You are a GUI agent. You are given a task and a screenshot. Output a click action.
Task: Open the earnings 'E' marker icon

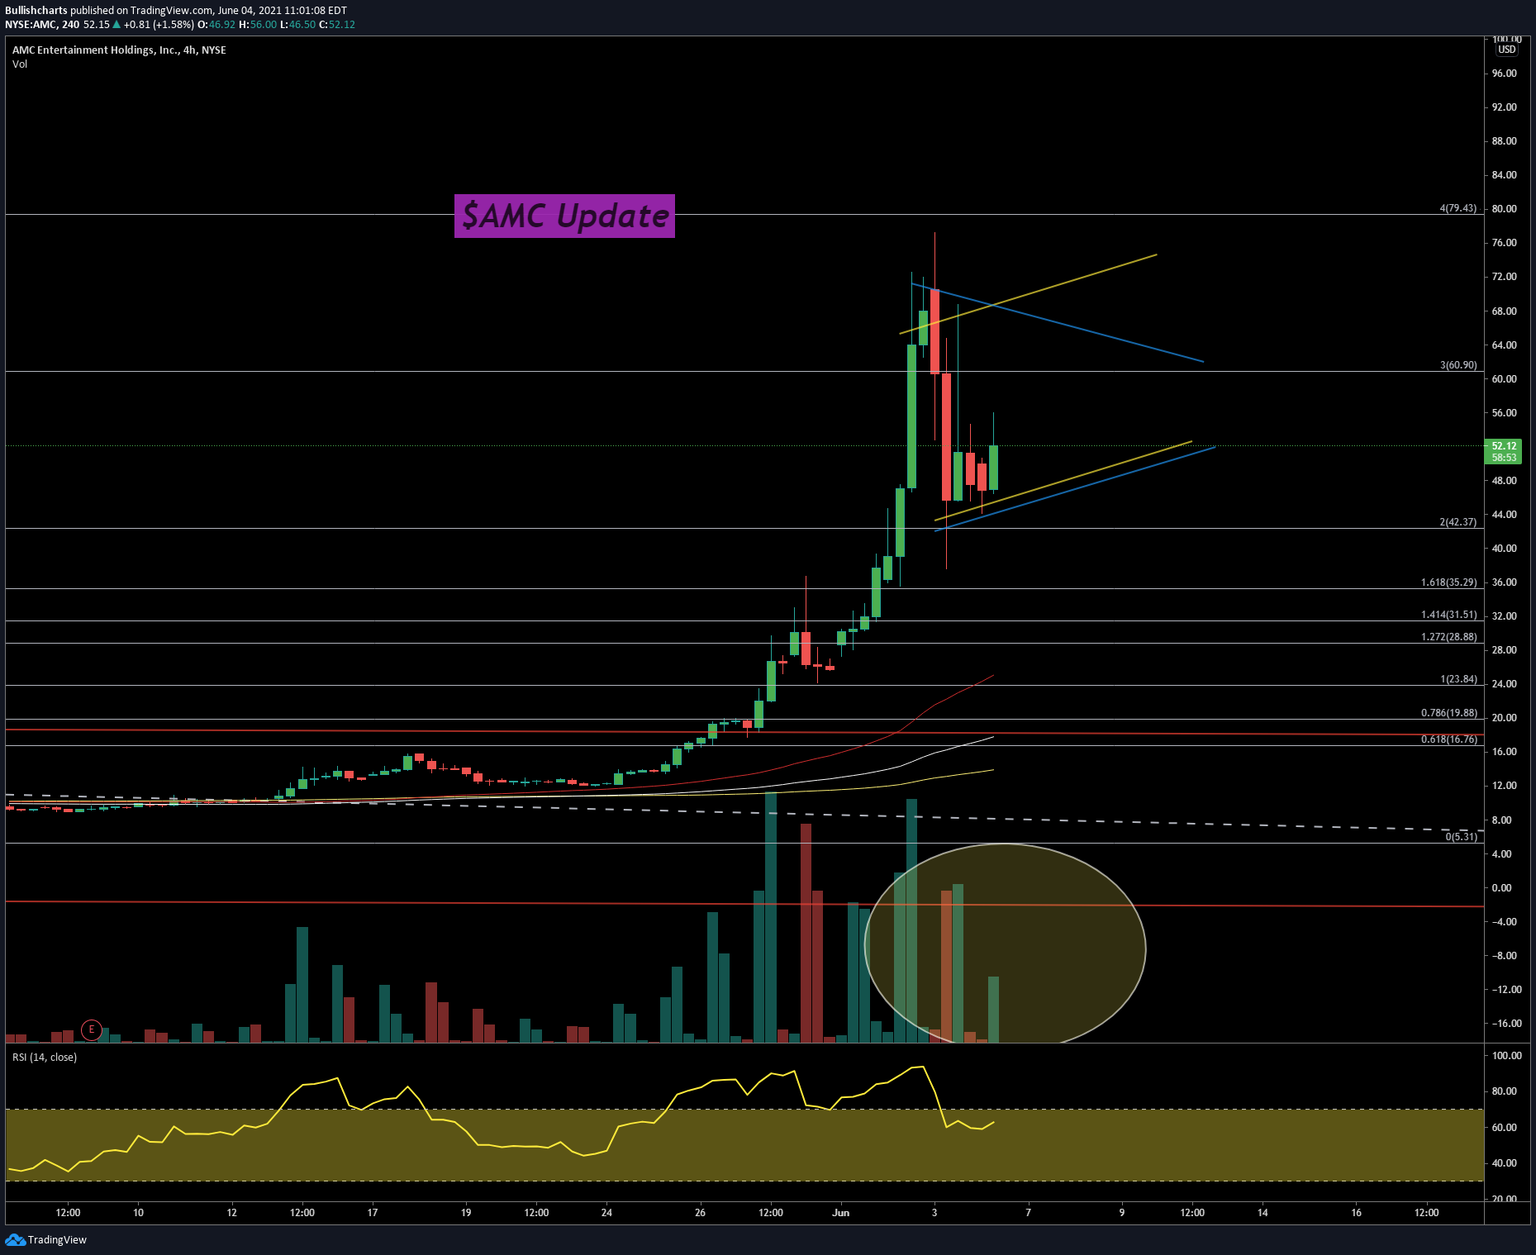(91, 1029)
